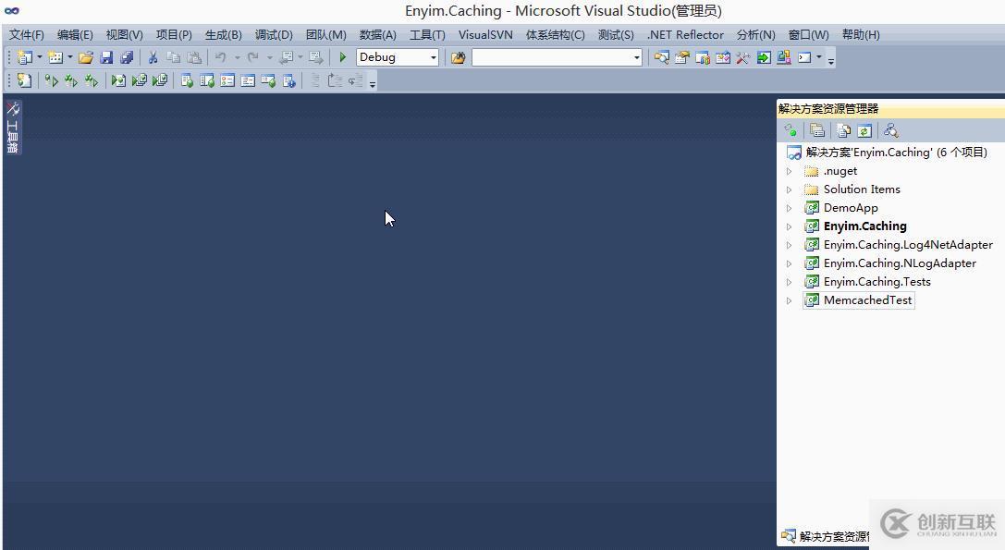Open the Add New Item dropdown arrow
Image resolution: width=1005 pixels, height=550 pixels.
70,57
